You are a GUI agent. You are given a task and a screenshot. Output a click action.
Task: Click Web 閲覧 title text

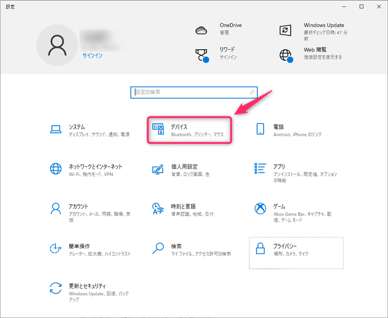click(x=315, y=50)
